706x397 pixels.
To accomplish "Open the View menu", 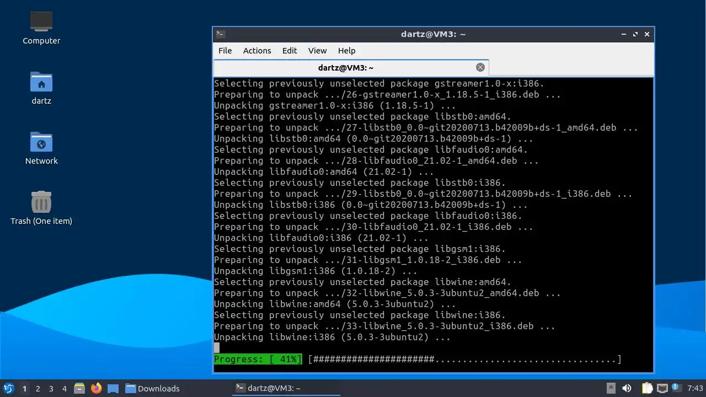I will (x=317, y=50).
